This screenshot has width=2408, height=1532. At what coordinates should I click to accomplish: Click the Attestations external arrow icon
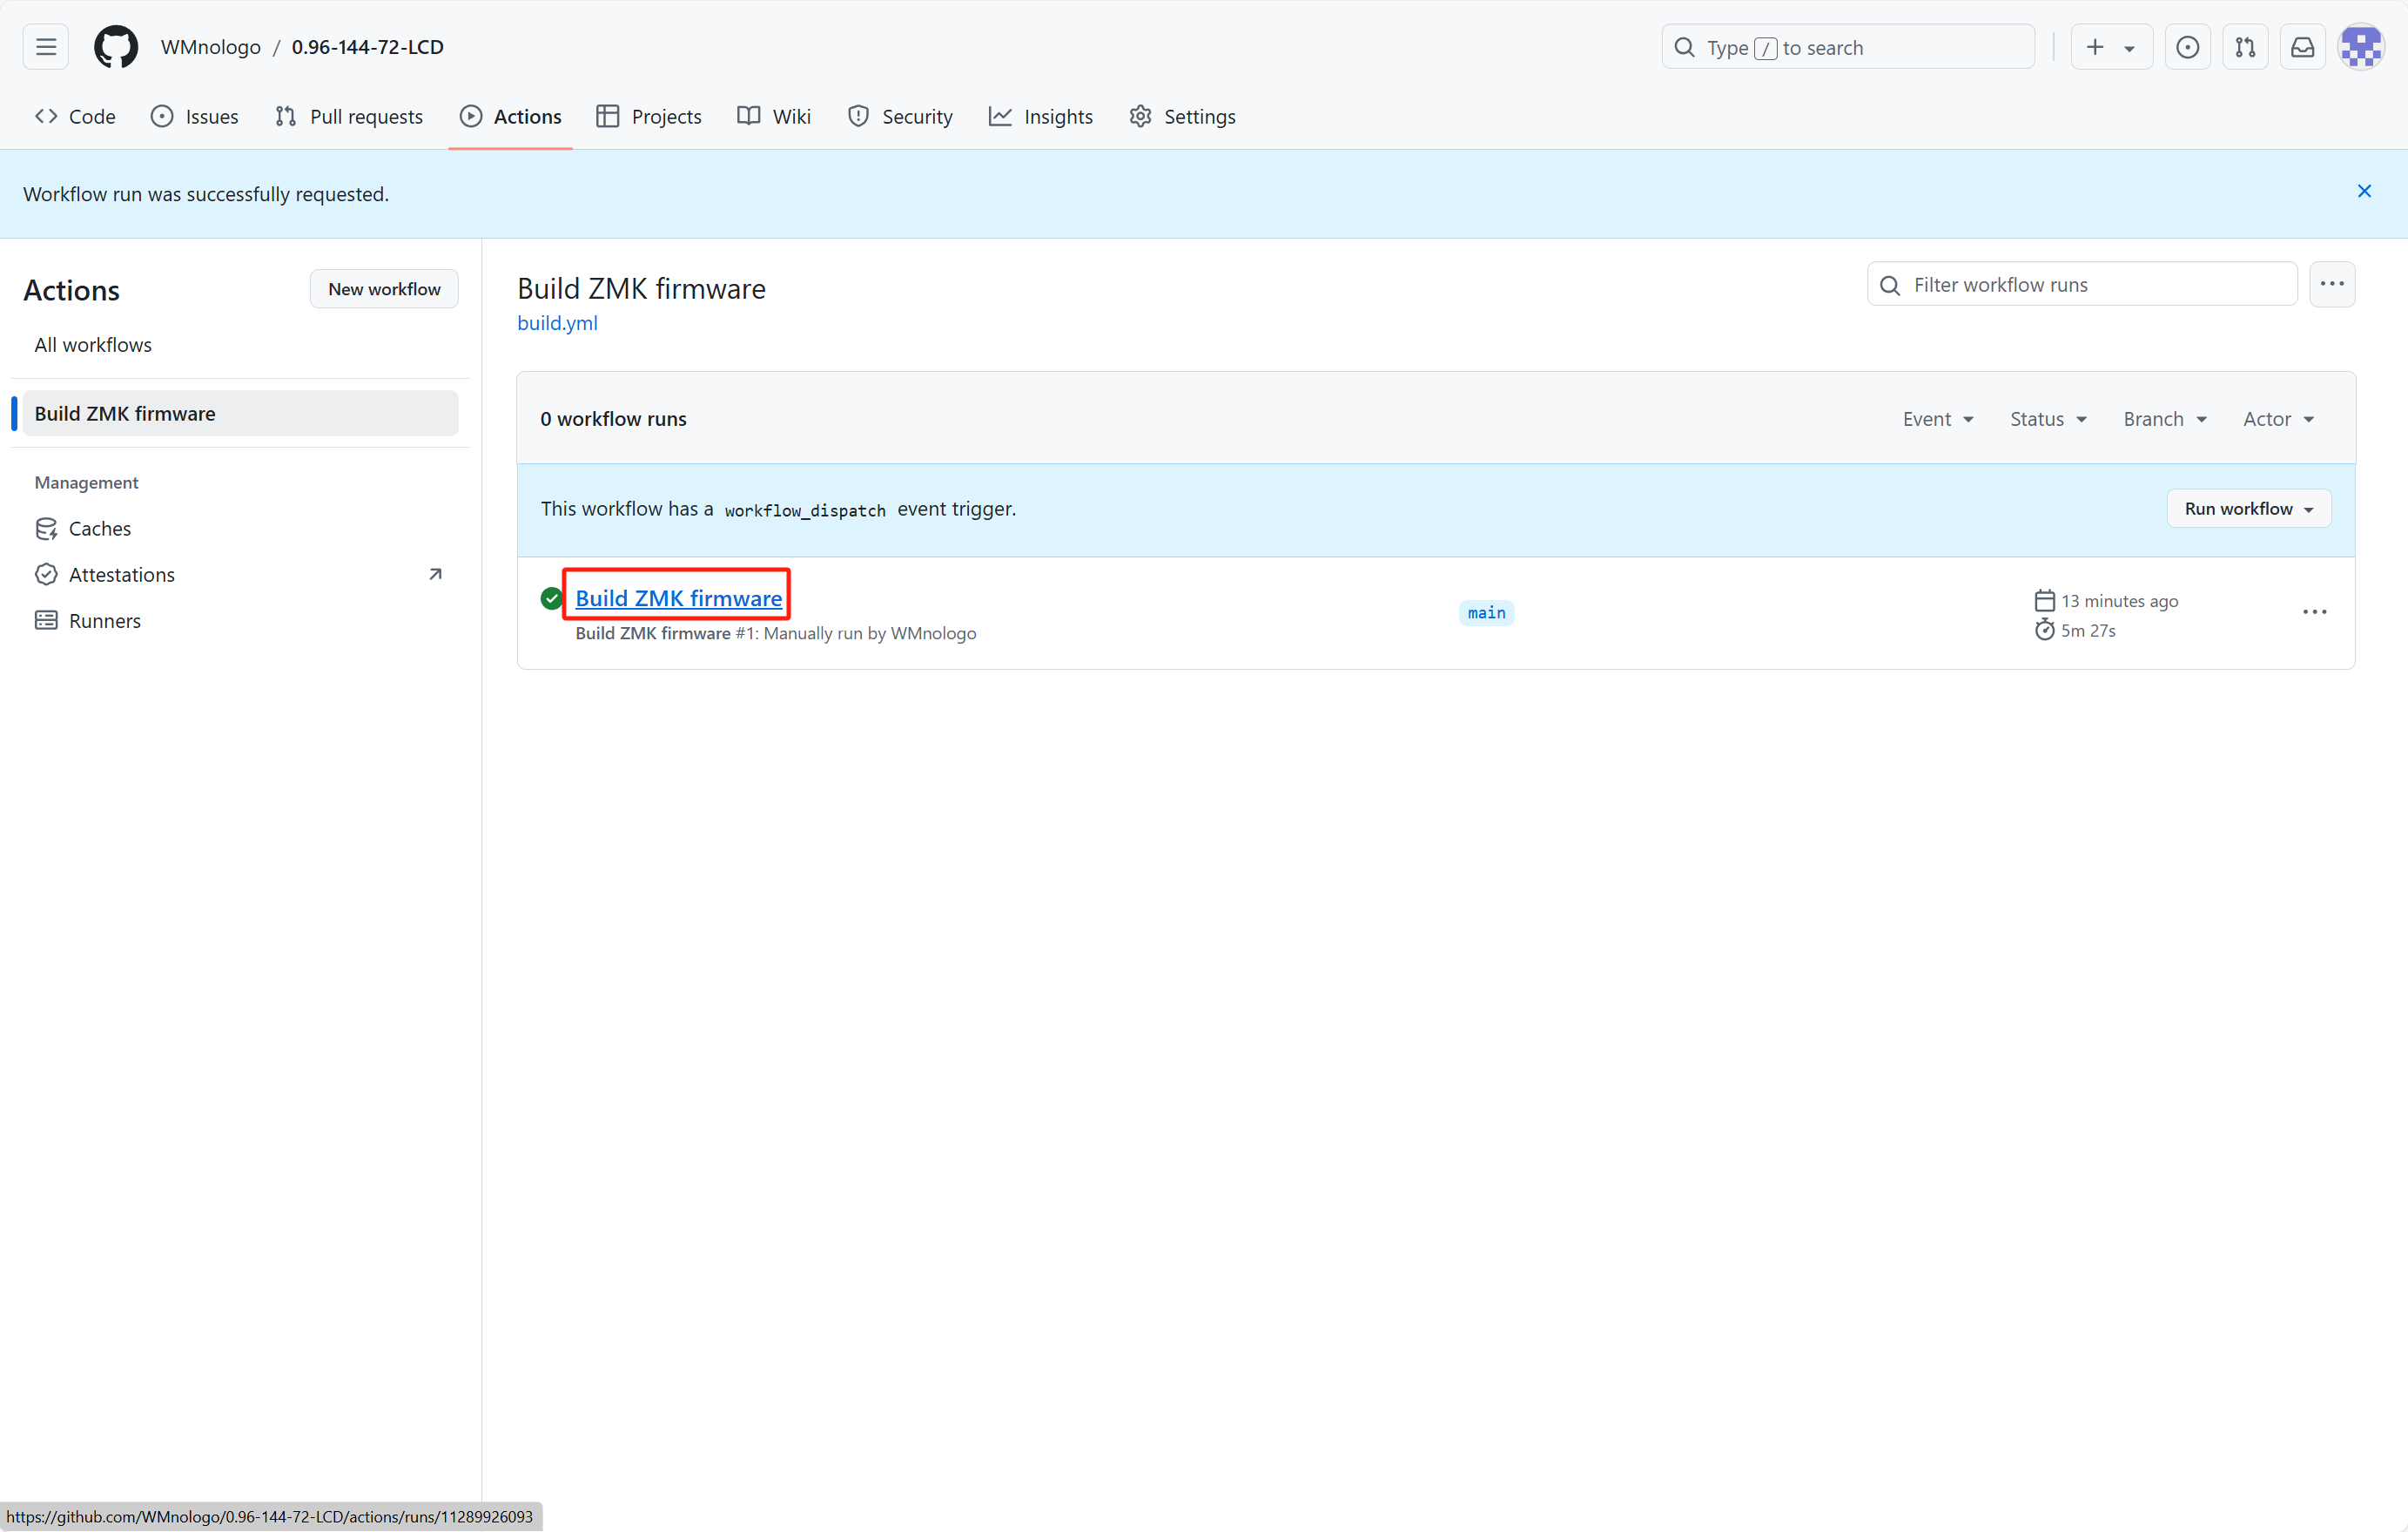point(435,574)
